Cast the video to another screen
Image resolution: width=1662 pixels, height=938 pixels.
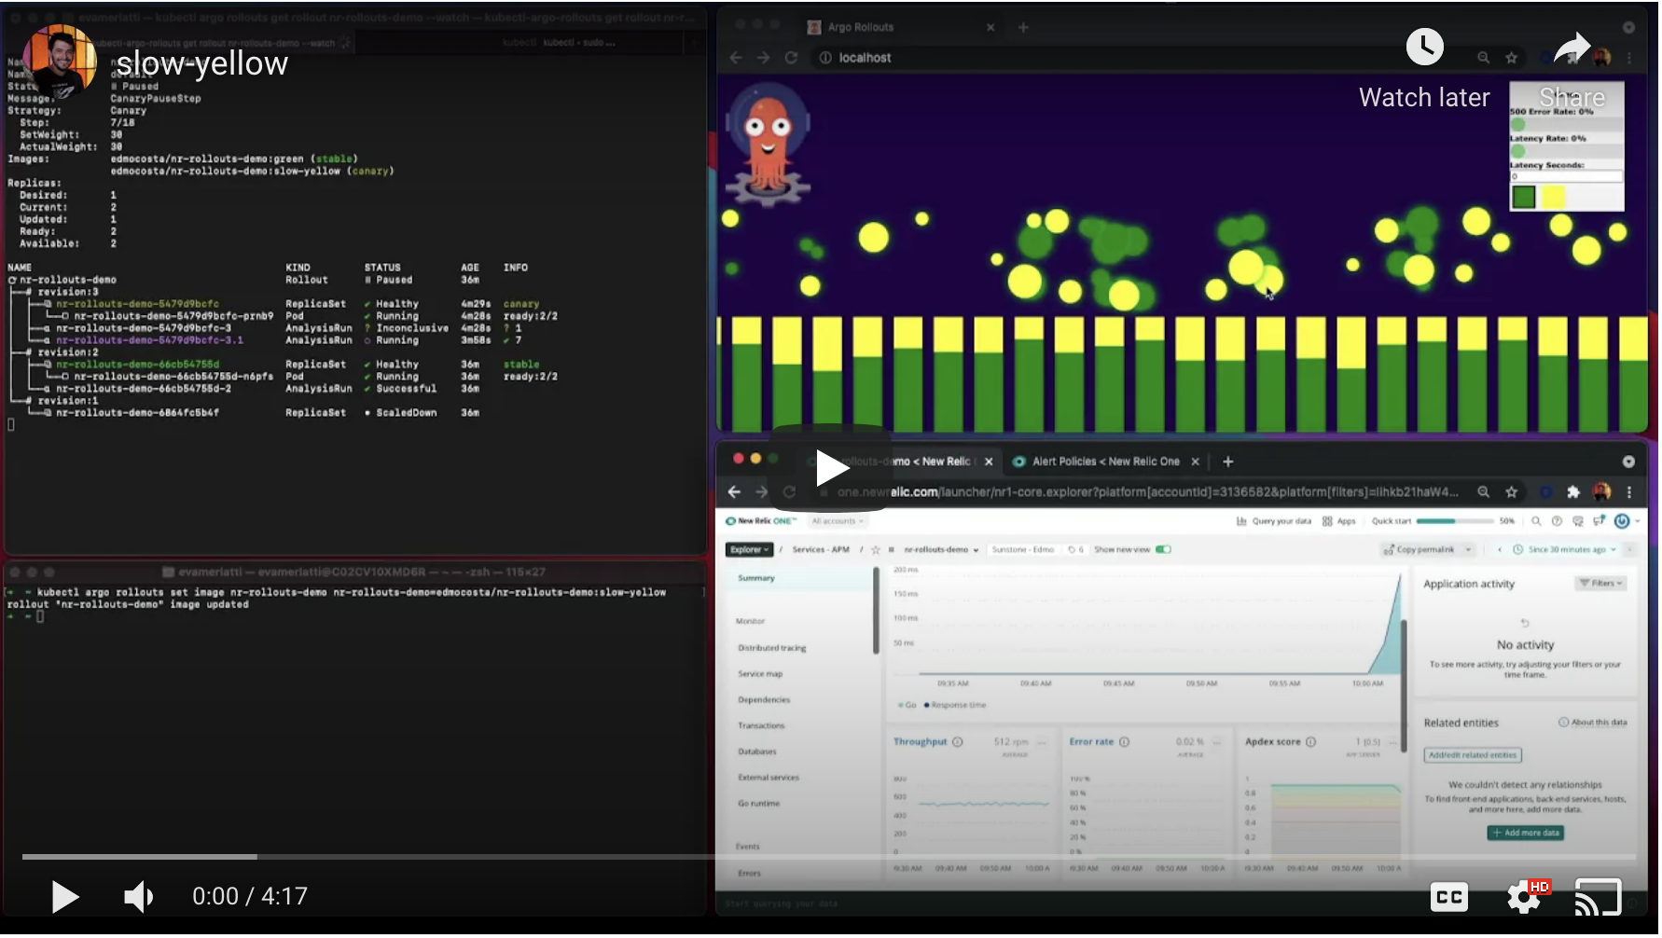pyautogui.click(x=1598, y=897)
